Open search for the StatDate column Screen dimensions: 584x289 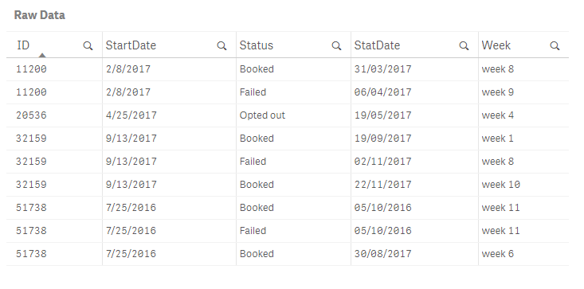click(464, 45)
